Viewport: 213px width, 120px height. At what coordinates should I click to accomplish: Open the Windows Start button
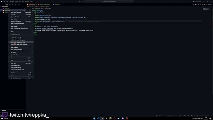(x=2, y=118)
